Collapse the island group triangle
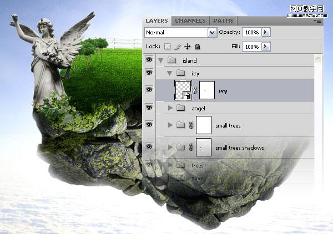 pyautogui.click(x=161, y=60)
